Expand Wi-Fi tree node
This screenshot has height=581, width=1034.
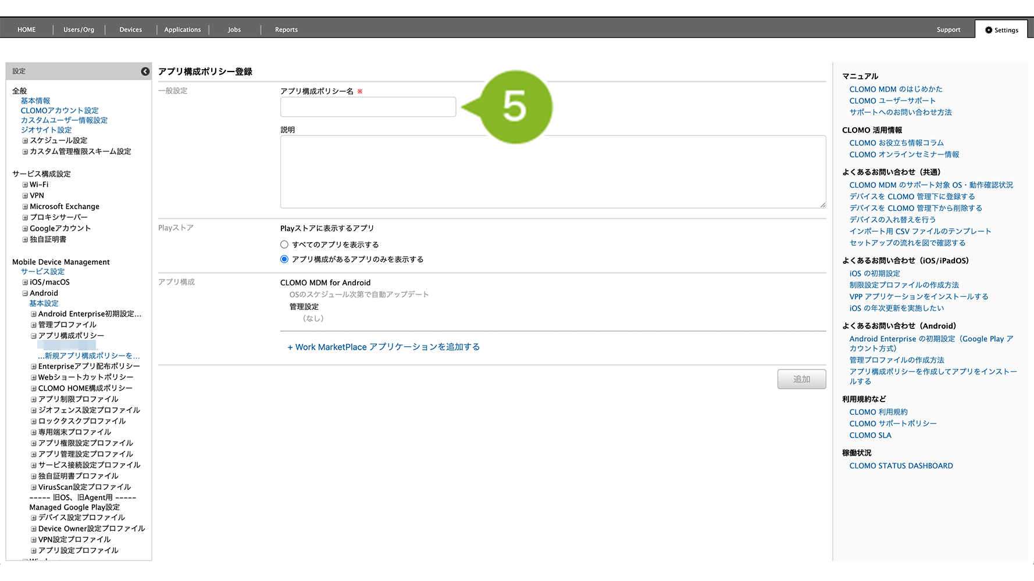click(x=25, y=185)
